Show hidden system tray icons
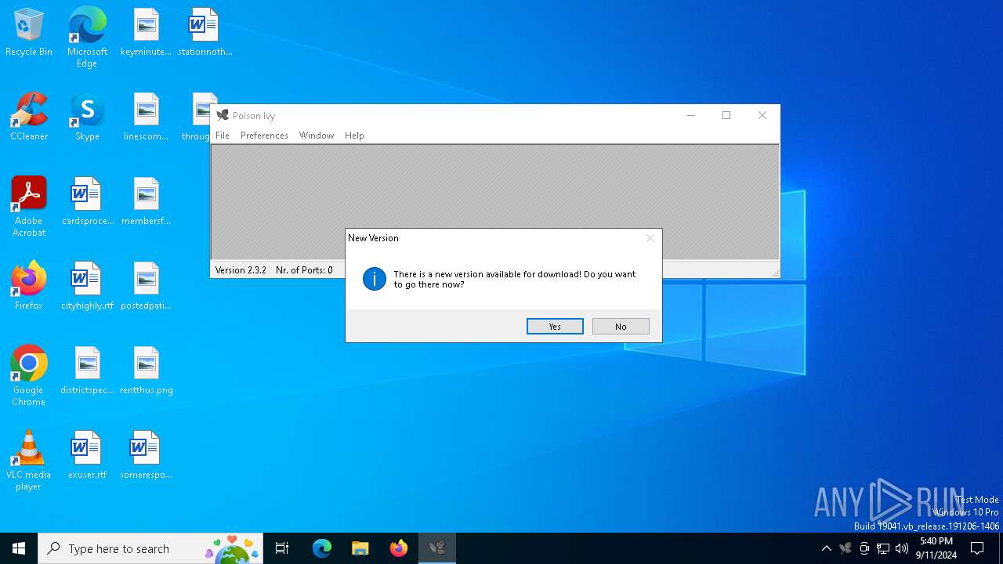 [x=826, y=548]
